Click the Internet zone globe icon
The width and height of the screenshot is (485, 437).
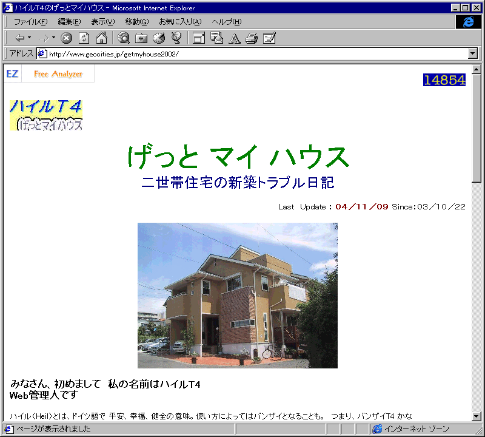pyautogui.click(x=377, y=429)
